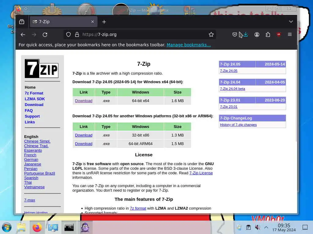This screenshot has width=313, height=234.
Task: Switch language to Spanish
Action: [31, 178]
